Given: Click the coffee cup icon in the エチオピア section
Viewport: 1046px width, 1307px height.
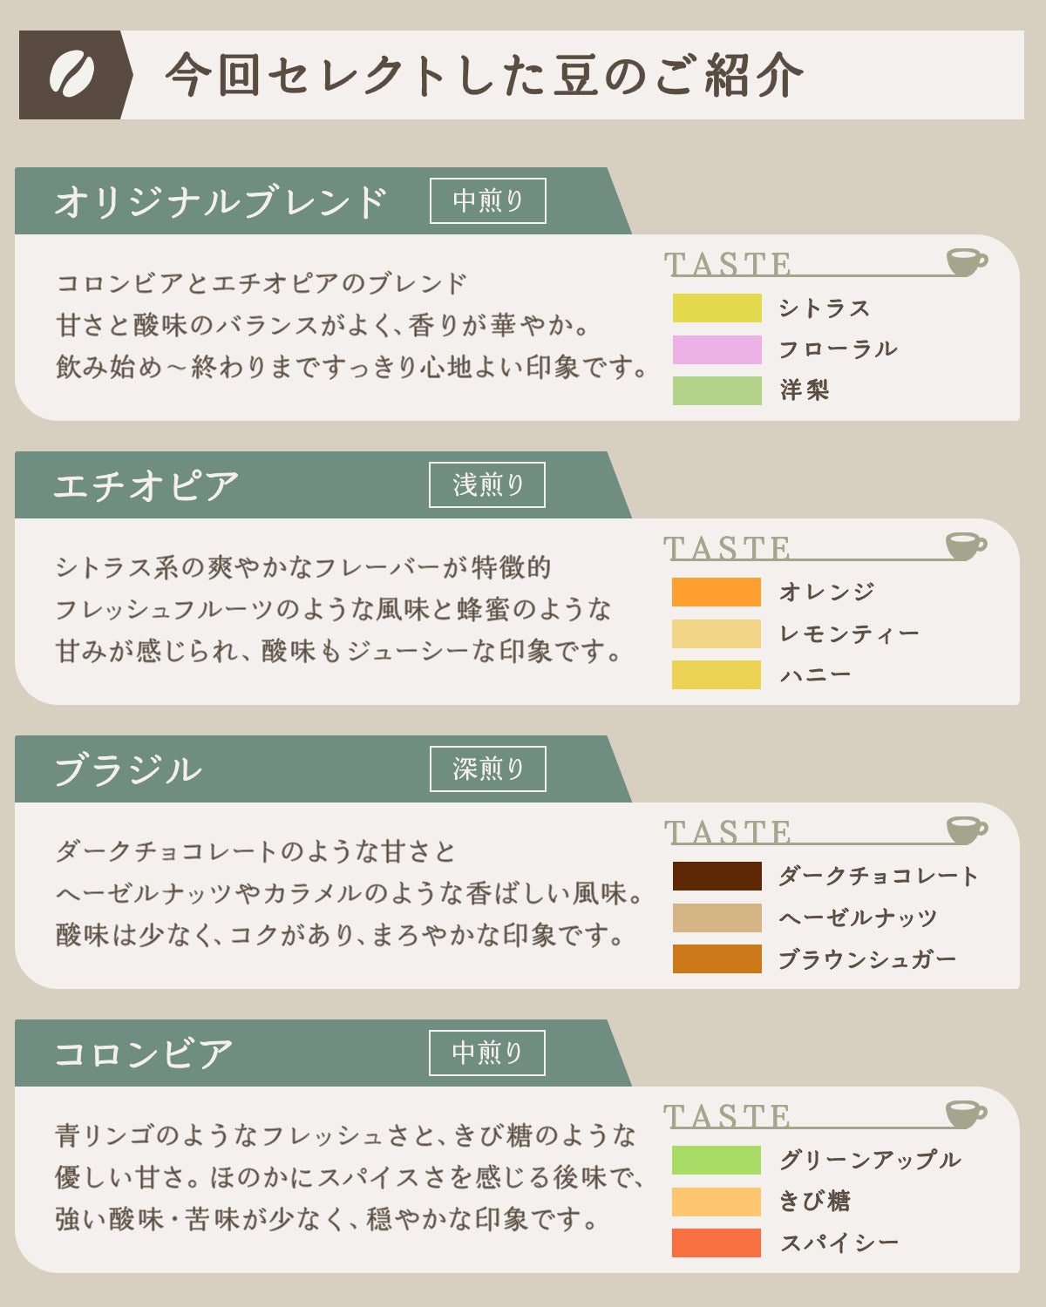Looking at the screenshot, I should (x=966, y=545).
